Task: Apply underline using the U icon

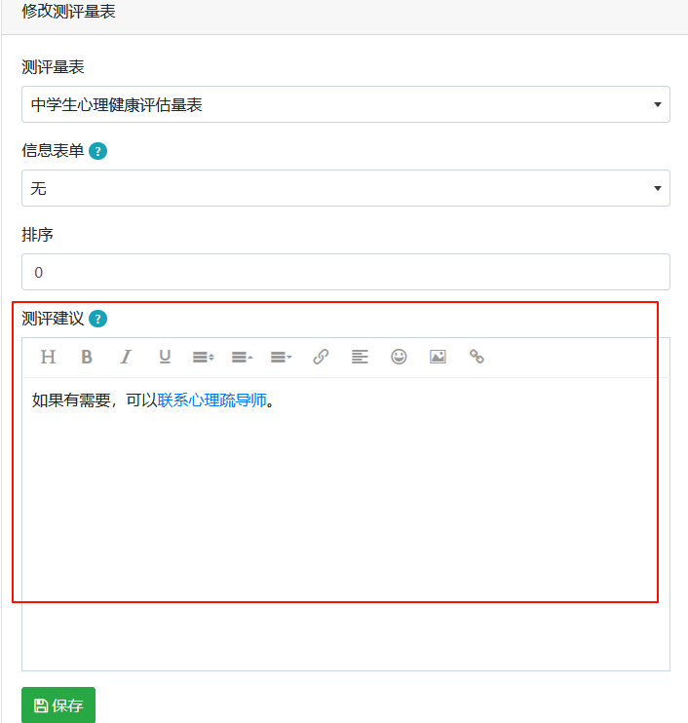Action: click(165, 357)
